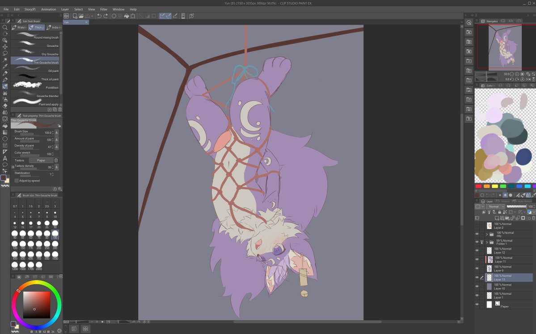The width and height of the screenshot is (536, 334).
Task: Switch to the Watercolor brush group tab
Action: (x=19, y=27)
